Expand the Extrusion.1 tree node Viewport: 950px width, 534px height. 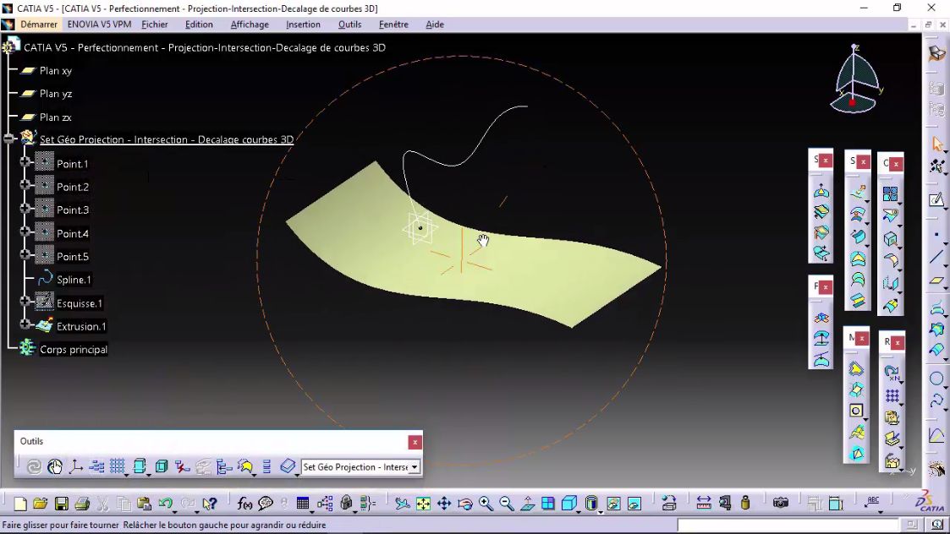coord(25,324)
